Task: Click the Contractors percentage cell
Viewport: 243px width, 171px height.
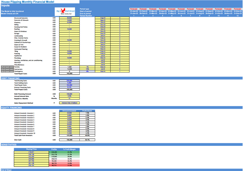Action: pos(87,69)
